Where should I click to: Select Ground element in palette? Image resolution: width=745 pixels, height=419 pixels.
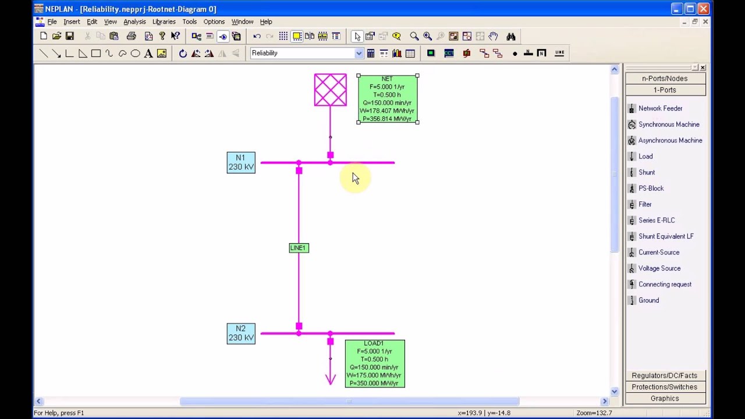click(x=644, y=300)
